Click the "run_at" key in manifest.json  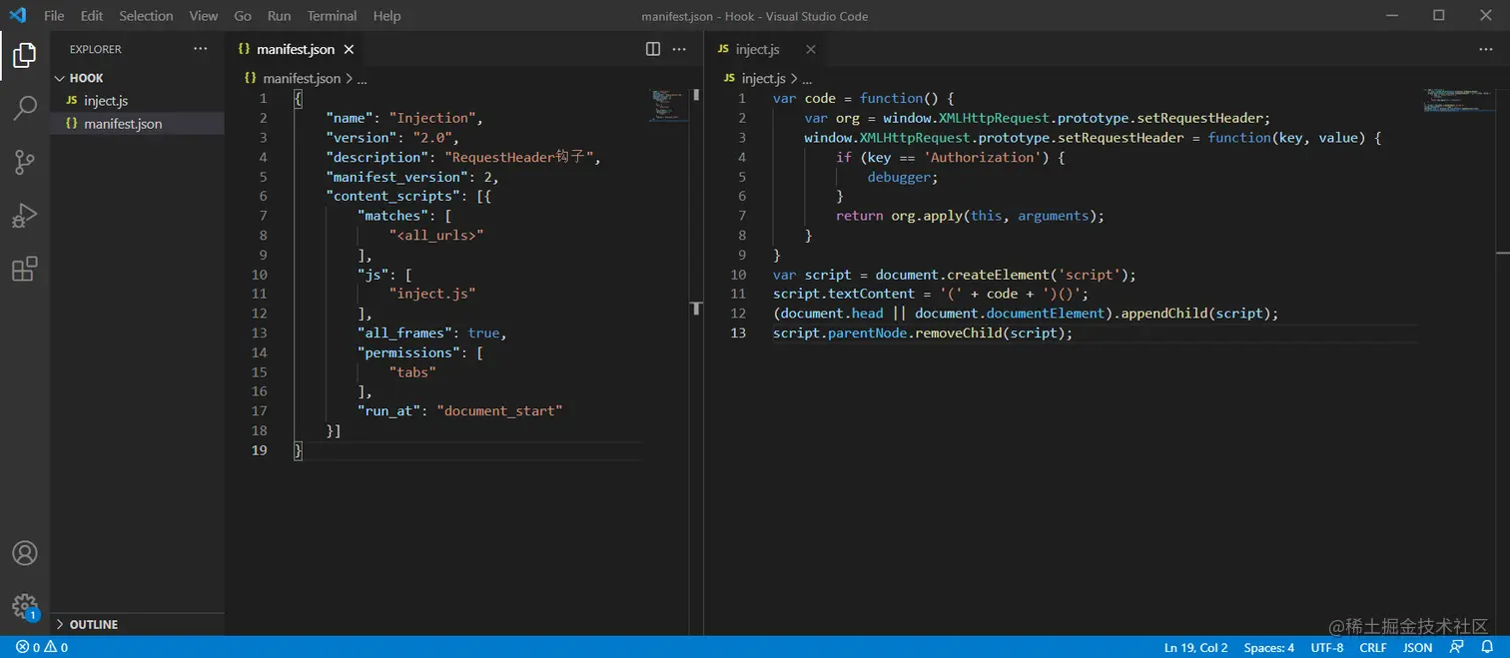pos(389,410)
